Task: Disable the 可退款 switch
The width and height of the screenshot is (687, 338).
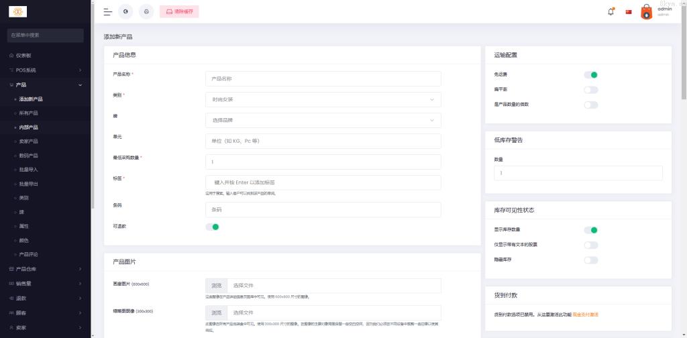Action: tap(212, 227)
